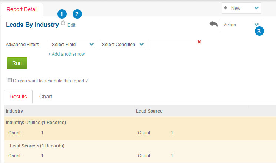The height and width of the screenshot is (163, 276).
Task: Click the blue number 2 callout badge
Action: click(77, 14)
